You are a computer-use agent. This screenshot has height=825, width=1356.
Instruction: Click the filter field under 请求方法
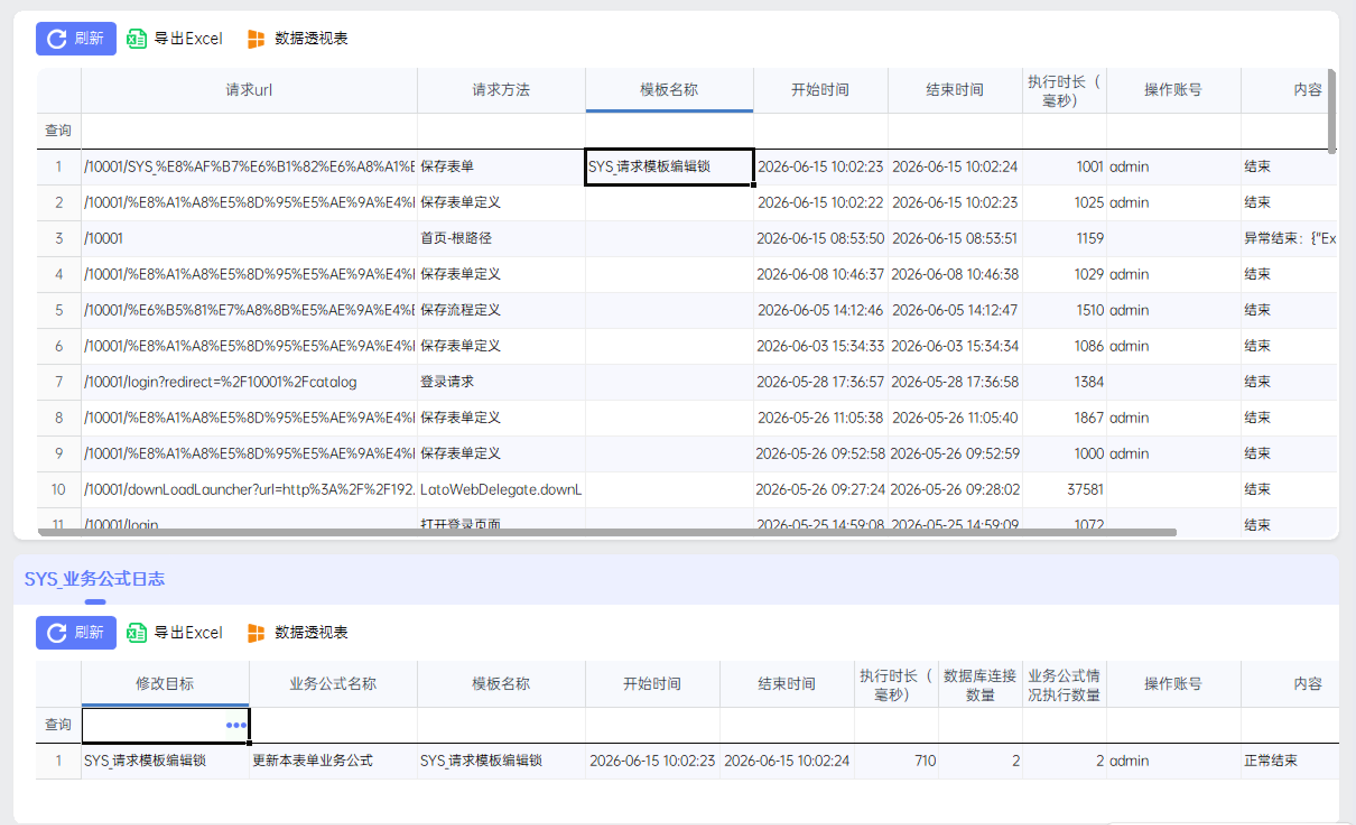(501, 131)
